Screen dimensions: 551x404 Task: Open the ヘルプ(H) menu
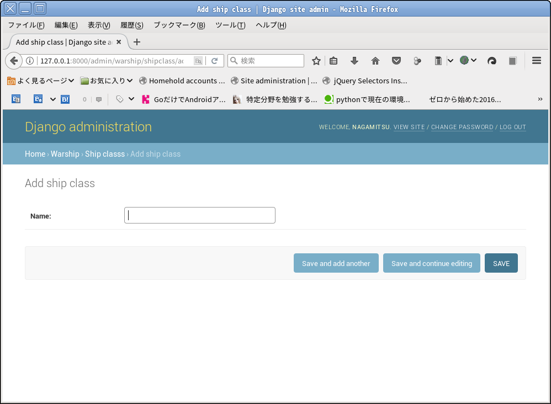tap(271, 25)
